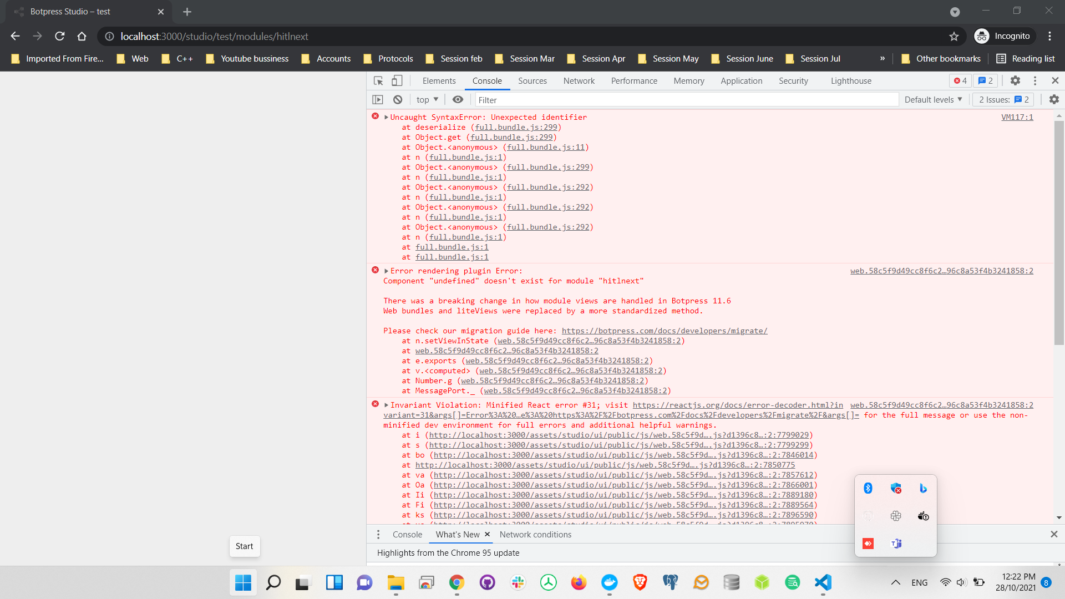The width and height of the screenshot is (1065, 599).
Task: Open Firefox from the taskbar
Action: coord(579,582)
